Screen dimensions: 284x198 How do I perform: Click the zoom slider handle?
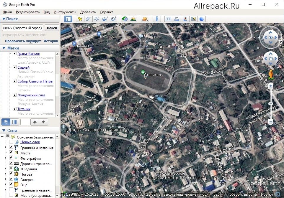pyautogui.click(x=271, y=104)
